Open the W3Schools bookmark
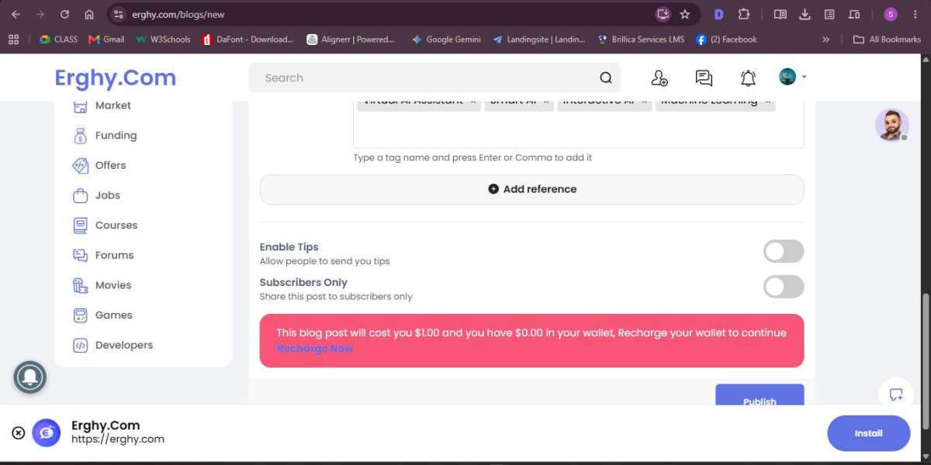Viewport: 931px width, 465px height. coord(163,40)
